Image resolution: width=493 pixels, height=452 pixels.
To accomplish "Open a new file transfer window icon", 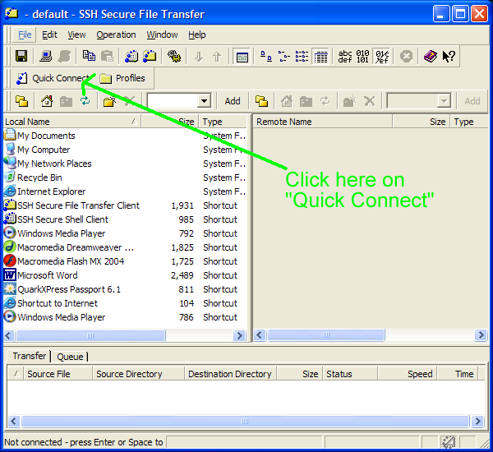I will pyautogui.click(x=150, y=57).
